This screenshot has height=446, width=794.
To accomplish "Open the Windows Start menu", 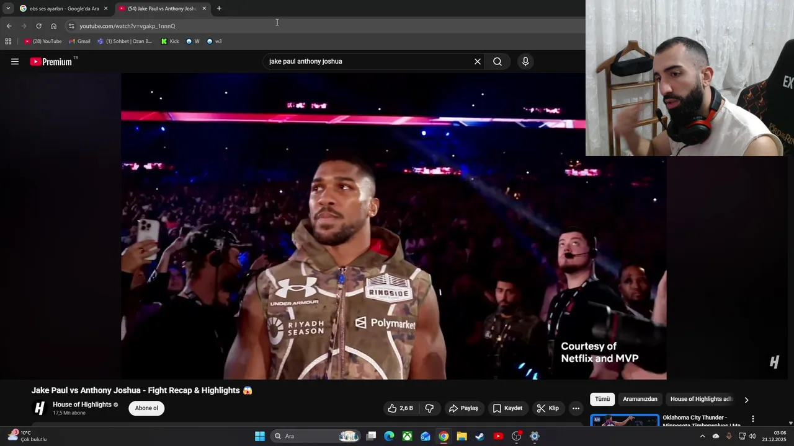I will tap(260, 436).
